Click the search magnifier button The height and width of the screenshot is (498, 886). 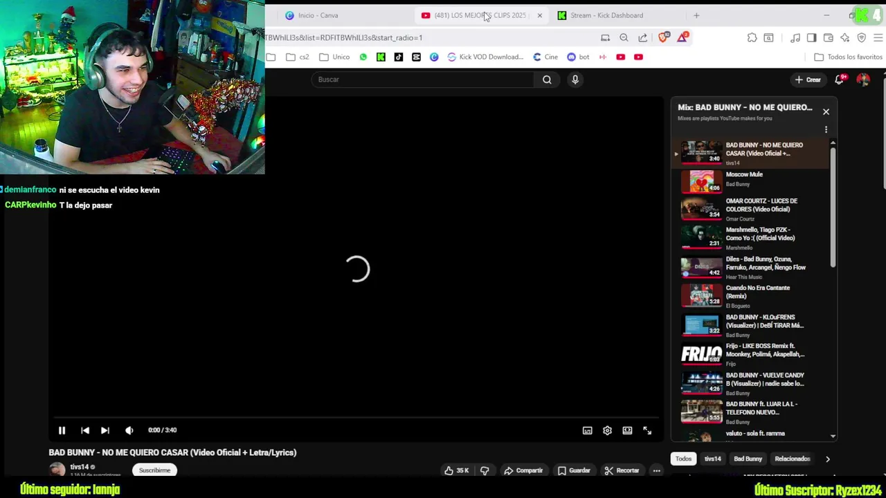click(x=547, y=80)
